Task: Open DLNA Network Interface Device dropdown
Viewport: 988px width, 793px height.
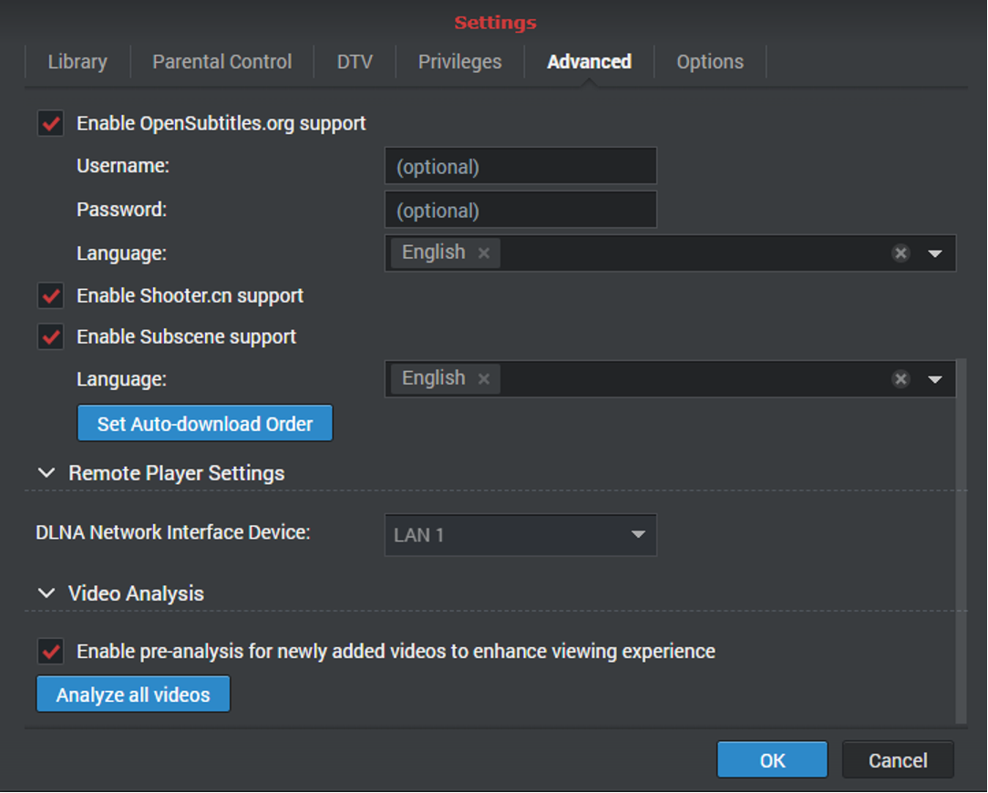Action: (x=520, y=535)
